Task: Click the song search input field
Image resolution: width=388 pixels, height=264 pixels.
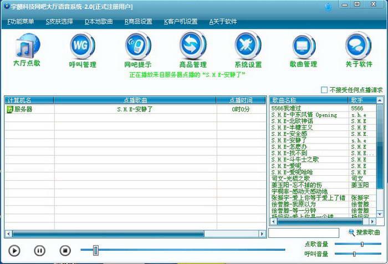Action: (304, 233)
